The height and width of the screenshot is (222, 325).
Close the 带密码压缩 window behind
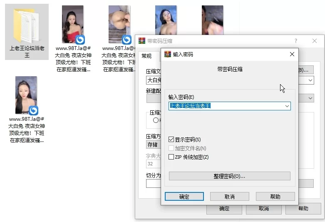(x=315, y=41)
